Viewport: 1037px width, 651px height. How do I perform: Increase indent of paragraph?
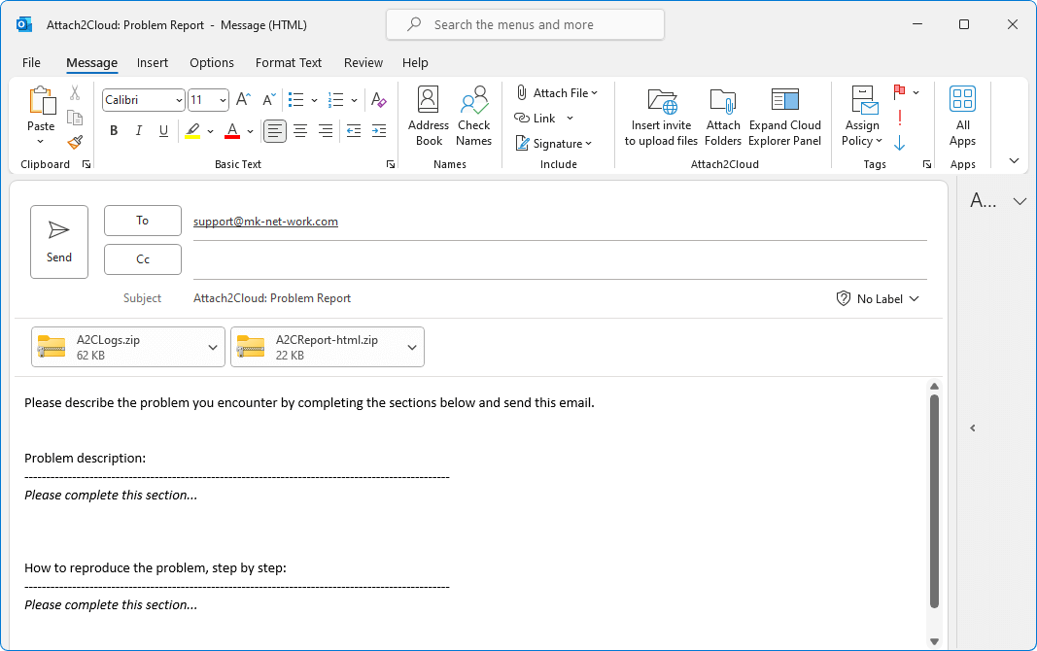point(379,131)
